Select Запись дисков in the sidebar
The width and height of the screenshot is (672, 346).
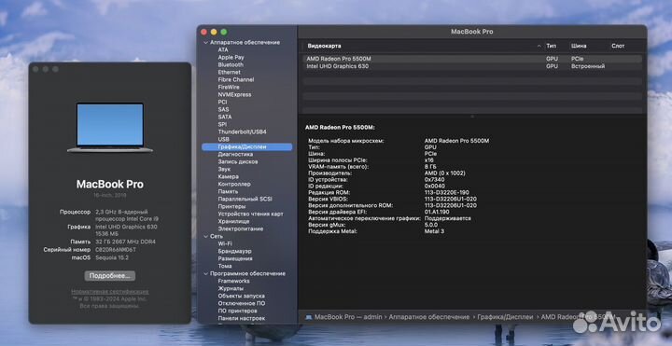click(238, 162)
